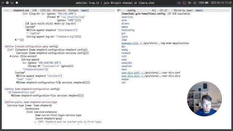
Task: Open the mimeapps.list symlink entry
Action: [132, 43]
